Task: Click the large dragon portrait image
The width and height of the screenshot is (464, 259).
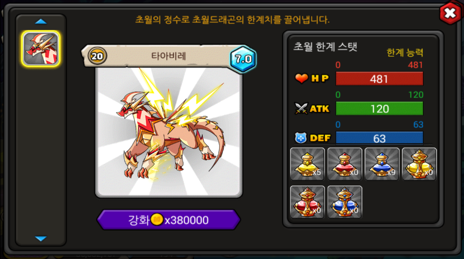Action: [168, 132]
